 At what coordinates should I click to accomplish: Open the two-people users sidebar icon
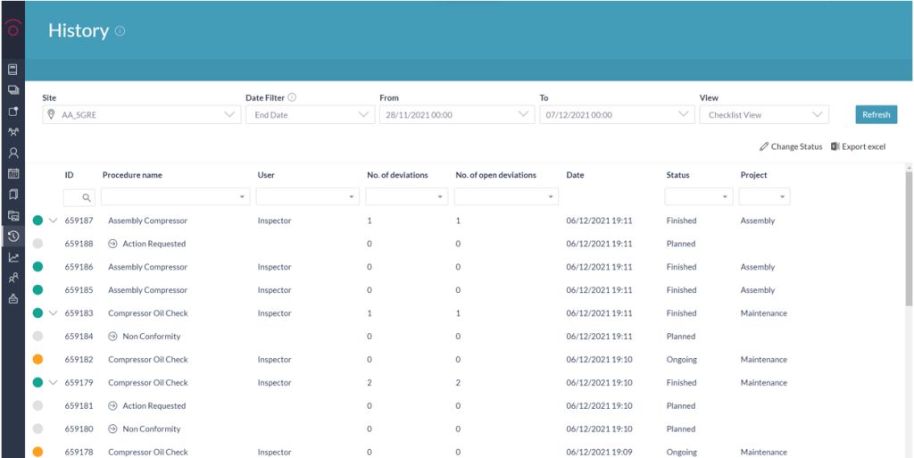pyautogui.click(x=12, y=278)
